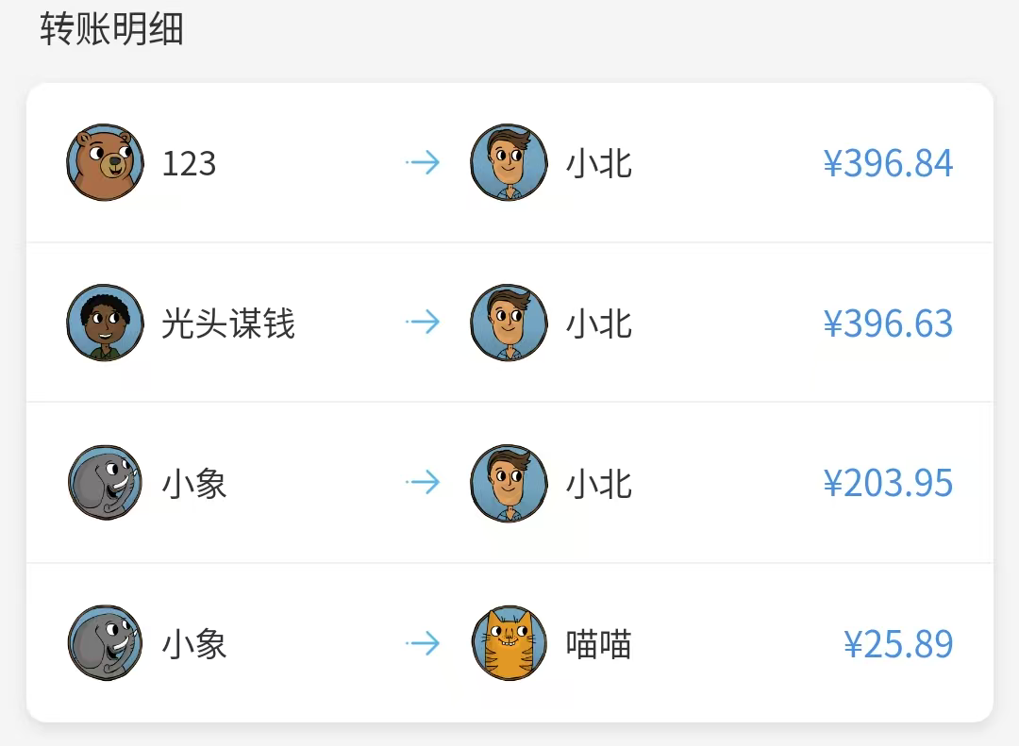Tap the elephant avatar paying 喵喵

pyautogui.click(x=105, y=643)
